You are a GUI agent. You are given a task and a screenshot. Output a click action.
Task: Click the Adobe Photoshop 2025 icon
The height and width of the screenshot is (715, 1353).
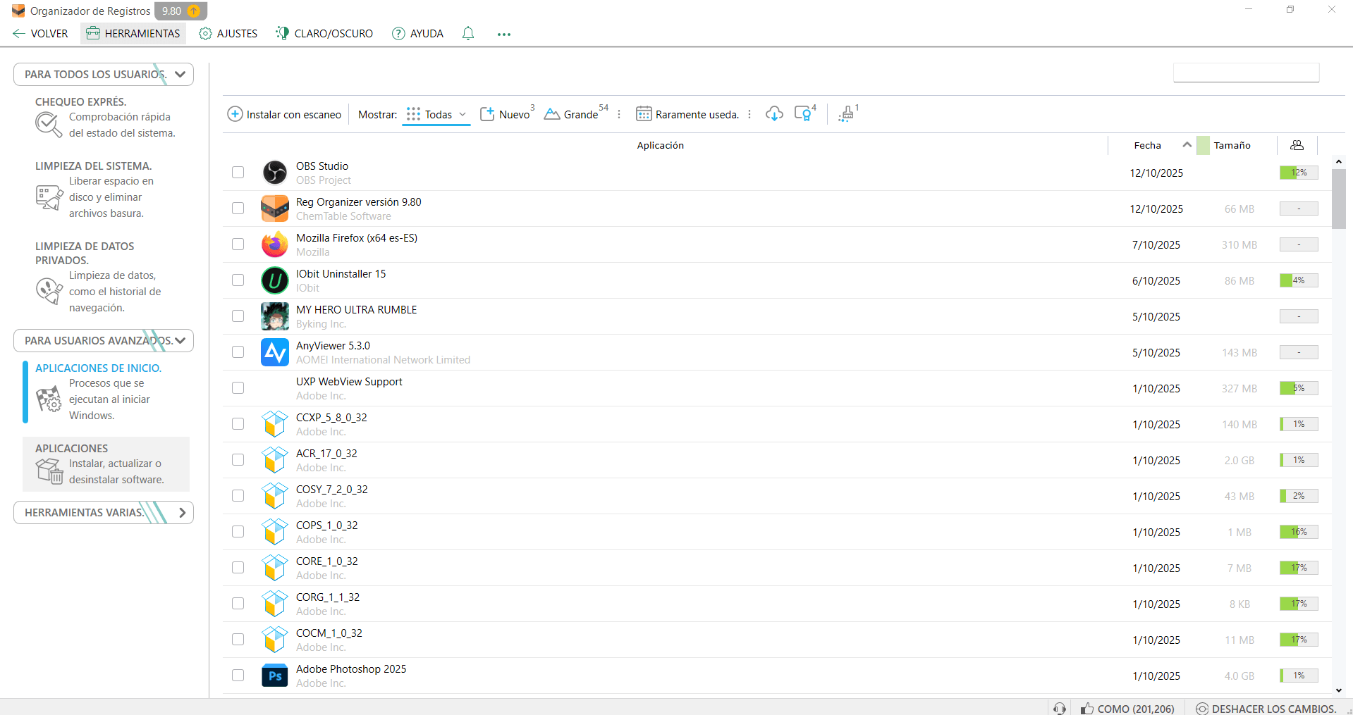coord(274,676)
